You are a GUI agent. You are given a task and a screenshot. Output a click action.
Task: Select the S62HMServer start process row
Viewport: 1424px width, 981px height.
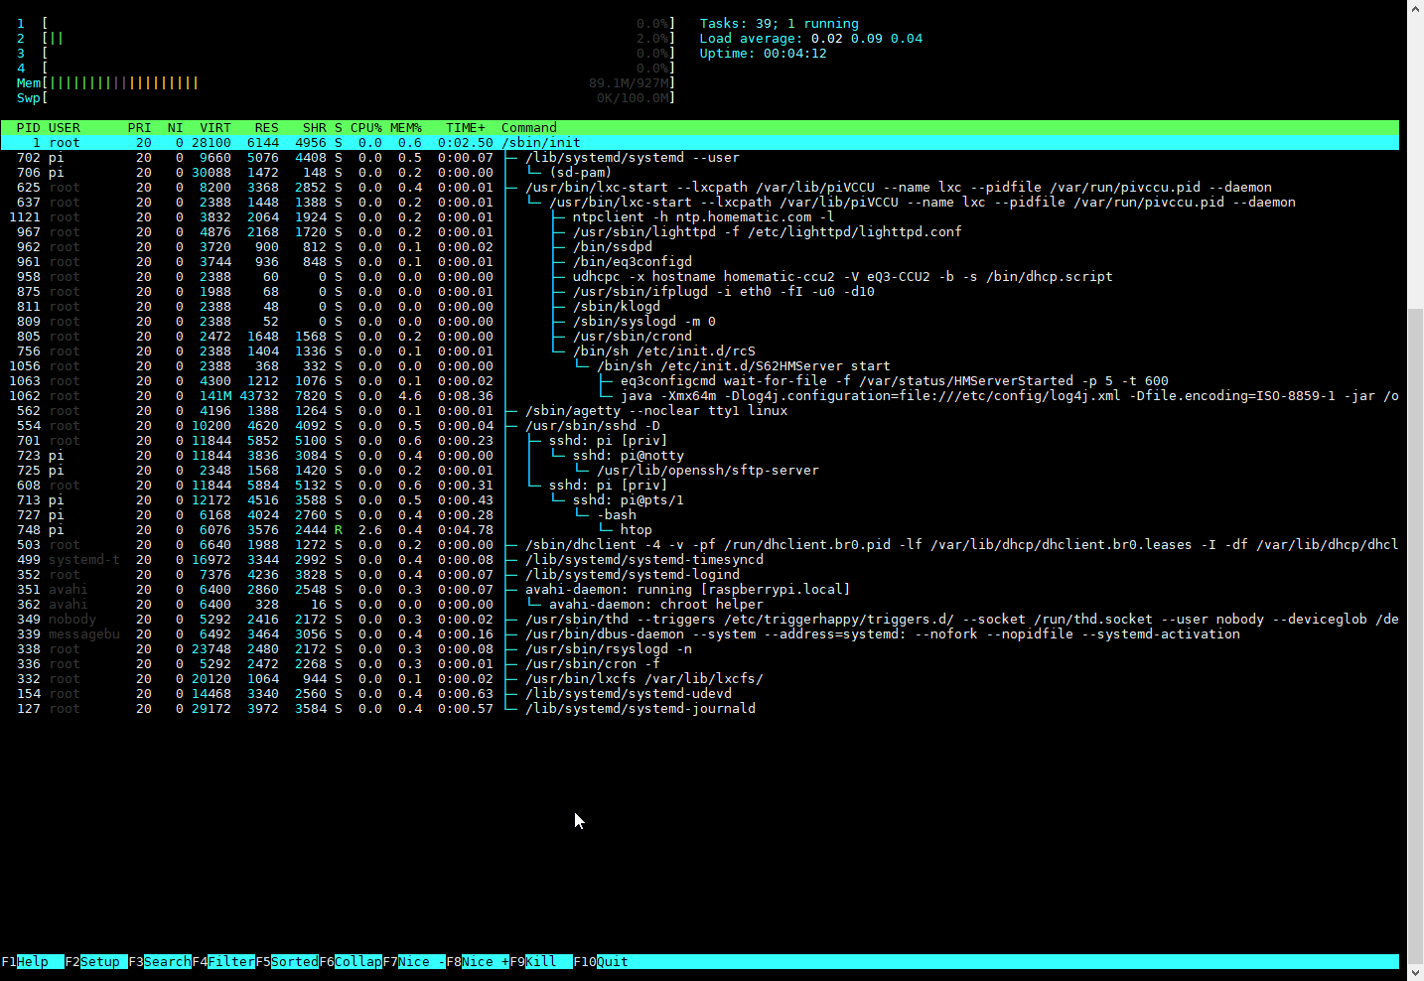click(700, 366)
